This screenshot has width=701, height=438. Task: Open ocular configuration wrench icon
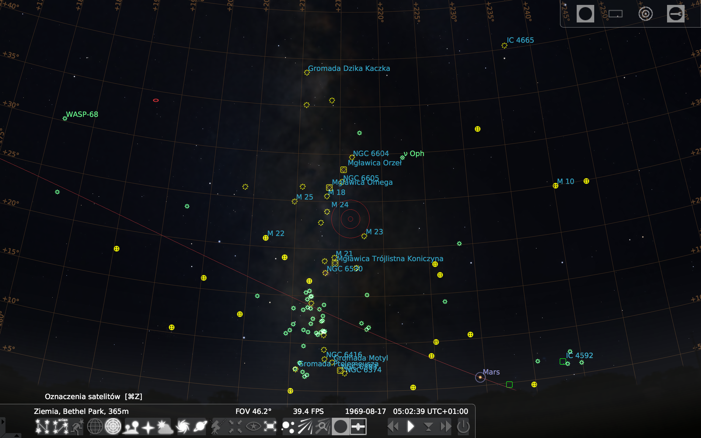[x=675, y=14]
